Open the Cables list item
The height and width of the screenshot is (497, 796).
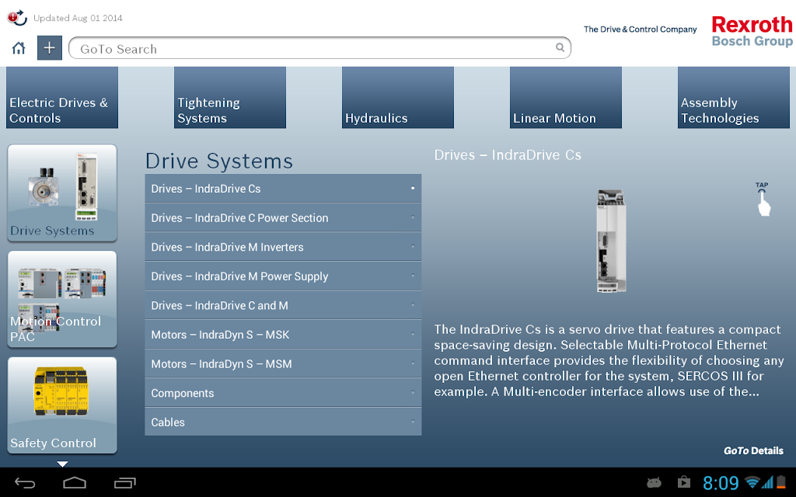point(283,422)
